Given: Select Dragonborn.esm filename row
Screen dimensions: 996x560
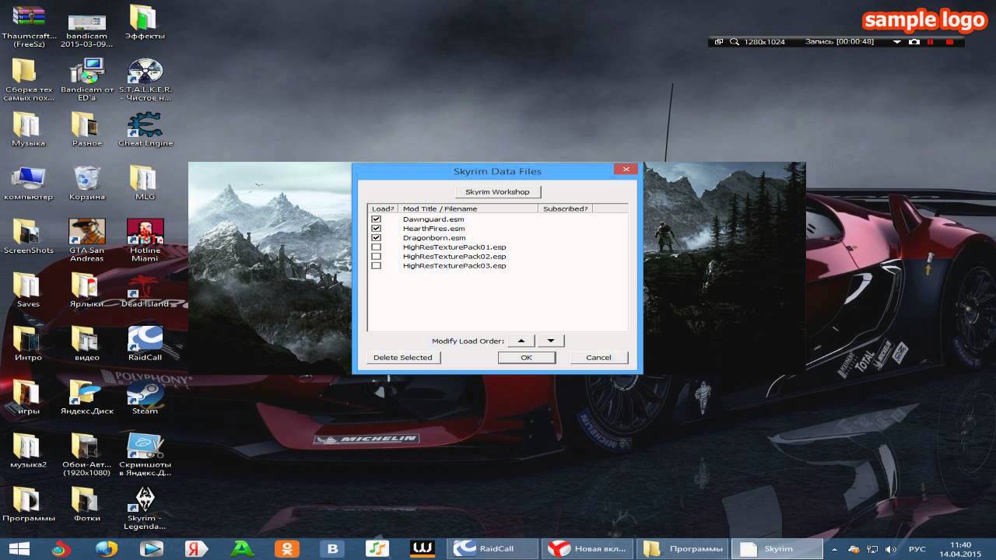Looking at the screenshot, I should click(x=433, y=238).
